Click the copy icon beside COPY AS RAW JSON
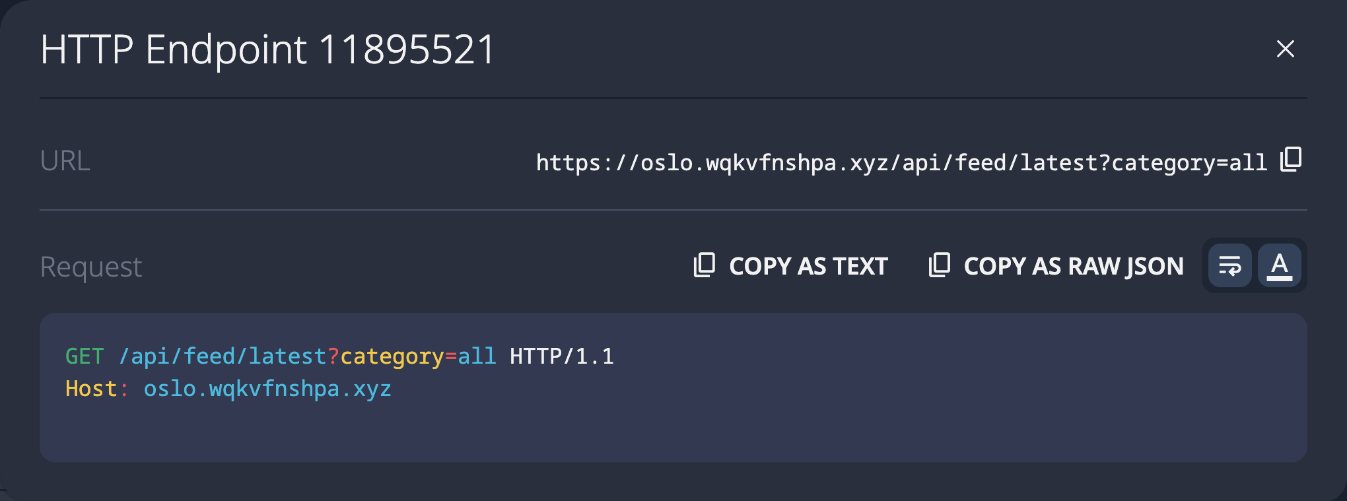 click(939, 265)
